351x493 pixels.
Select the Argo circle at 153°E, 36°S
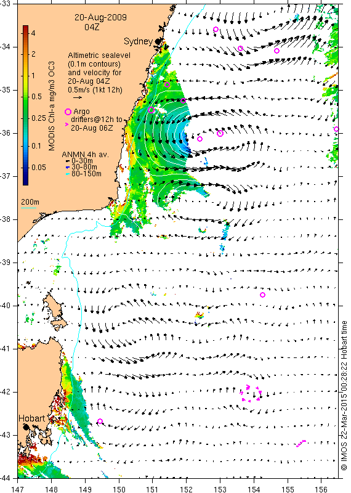[220, 133]
